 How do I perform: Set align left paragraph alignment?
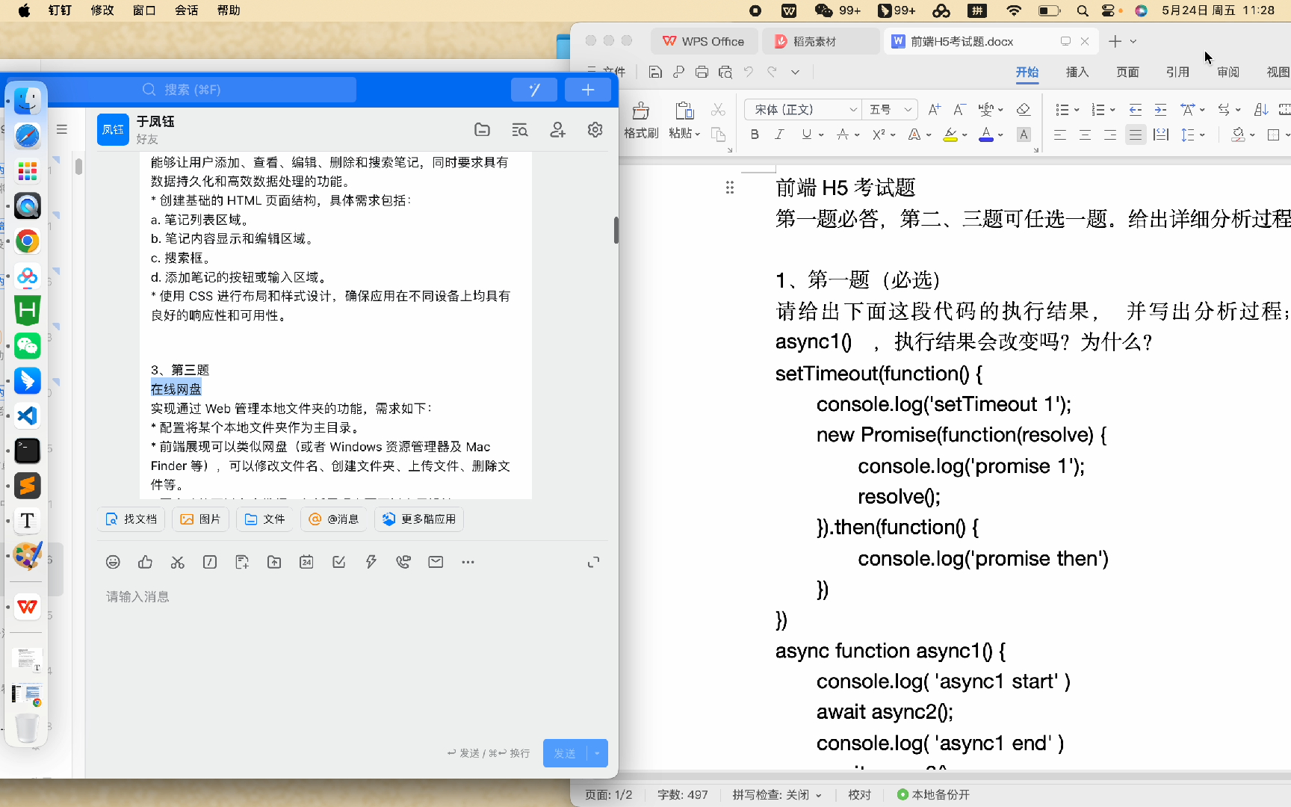(1059, 134)
